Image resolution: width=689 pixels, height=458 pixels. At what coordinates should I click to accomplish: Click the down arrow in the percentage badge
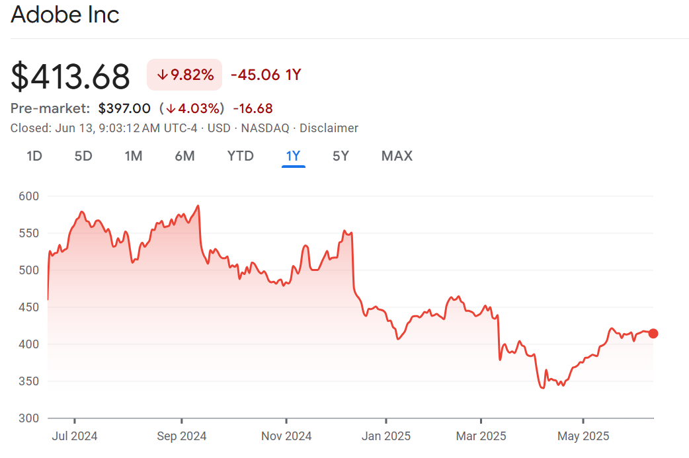coord(162,75)
